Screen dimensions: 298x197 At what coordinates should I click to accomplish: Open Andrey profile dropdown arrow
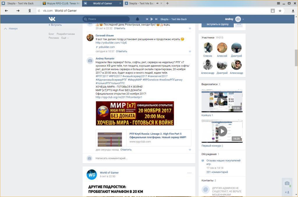click(243, 19)
